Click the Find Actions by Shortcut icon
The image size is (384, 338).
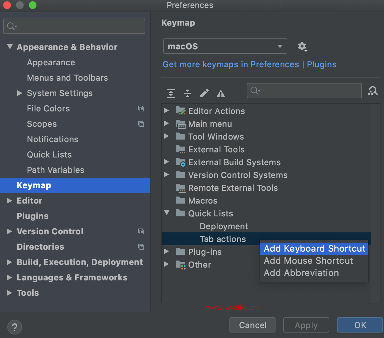coord(373,91)
